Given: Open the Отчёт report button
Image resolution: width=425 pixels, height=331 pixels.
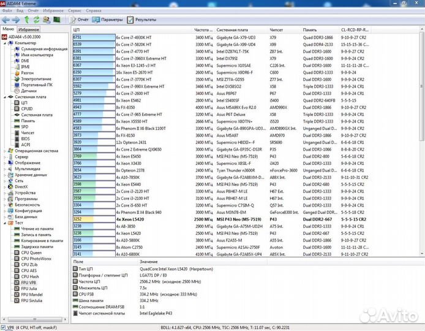Looking at the screenshot, I should pyautogui.click(x=79, y=20).
